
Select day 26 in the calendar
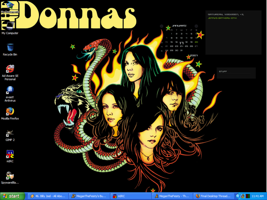point(191,46)
